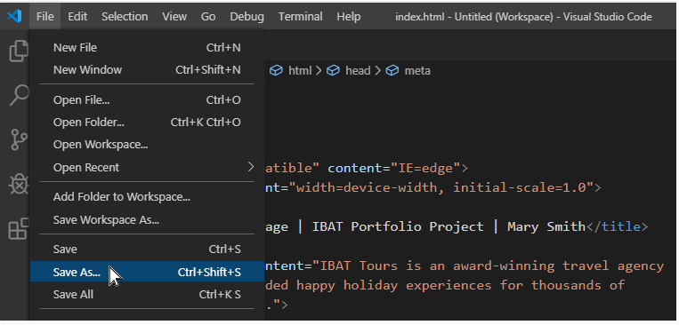Expand the Open Recent submenu arrow
Viewport: 679px width, 325px height.
coord(251,167)
